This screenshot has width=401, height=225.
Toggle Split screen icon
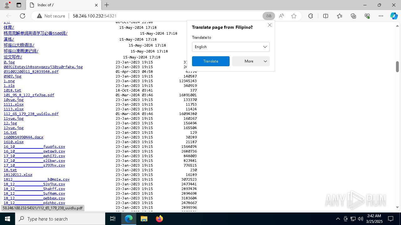(x=325, y=16)
